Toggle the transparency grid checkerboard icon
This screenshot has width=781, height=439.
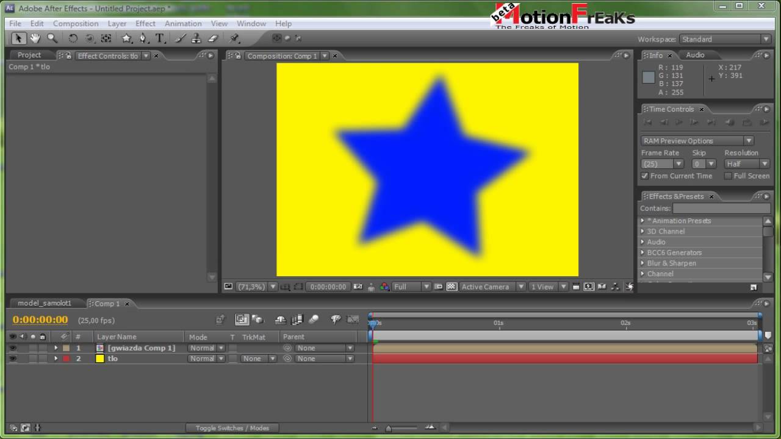[x=452, y=287]
